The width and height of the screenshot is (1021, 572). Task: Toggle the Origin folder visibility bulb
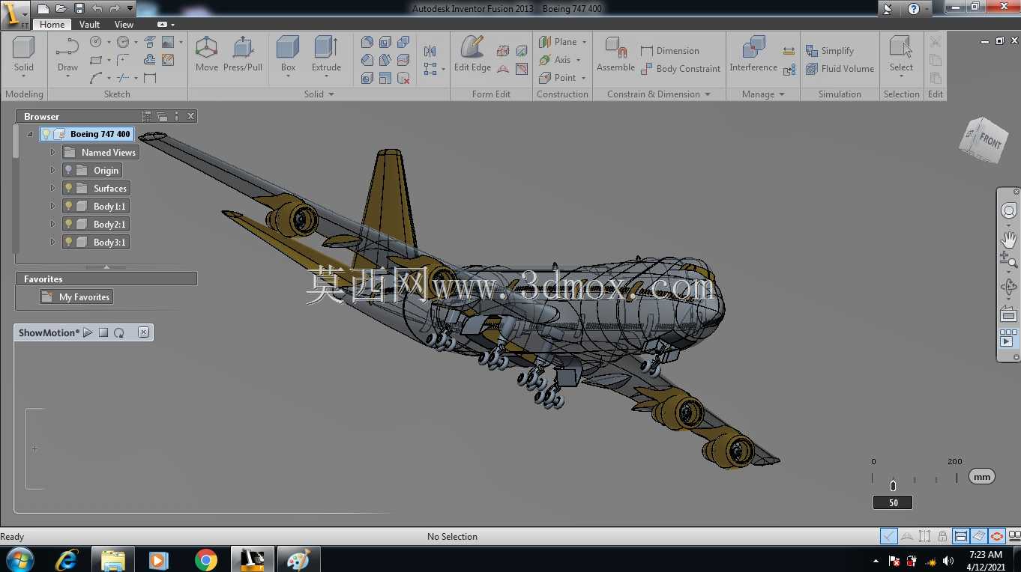tap(68, 171)
